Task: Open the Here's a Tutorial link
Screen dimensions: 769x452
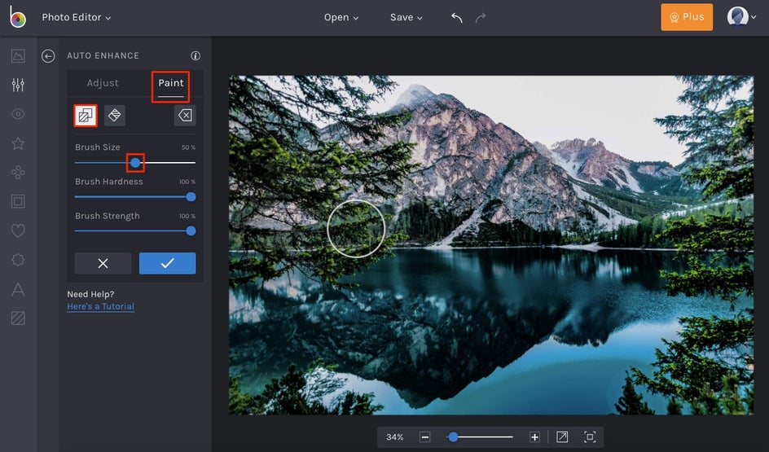Action: pyautogui.click(x=100, y=306)
